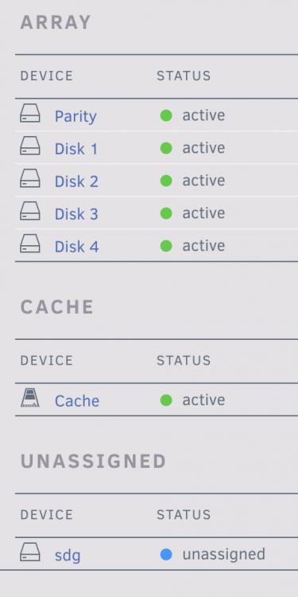Open the sdg unassigned device link

68,556
